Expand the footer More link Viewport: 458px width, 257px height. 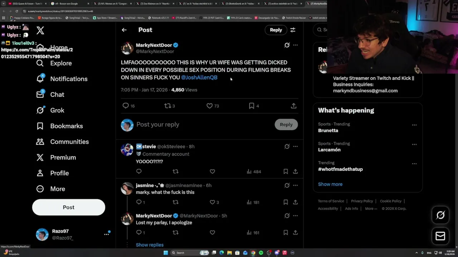coord(371,208)
